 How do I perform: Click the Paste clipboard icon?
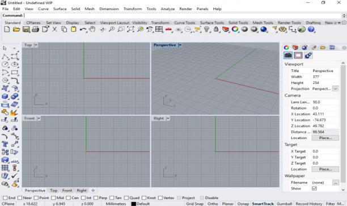click(x=74, y=30)
